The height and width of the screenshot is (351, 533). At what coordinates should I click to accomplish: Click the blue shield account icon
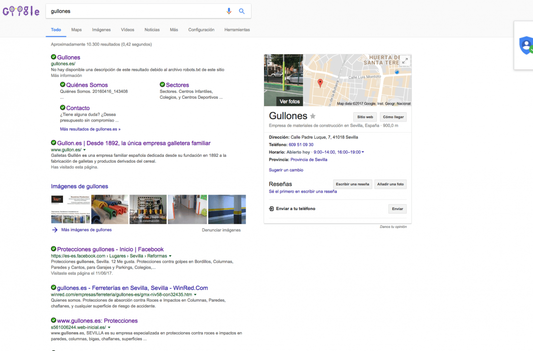point(526,45)
